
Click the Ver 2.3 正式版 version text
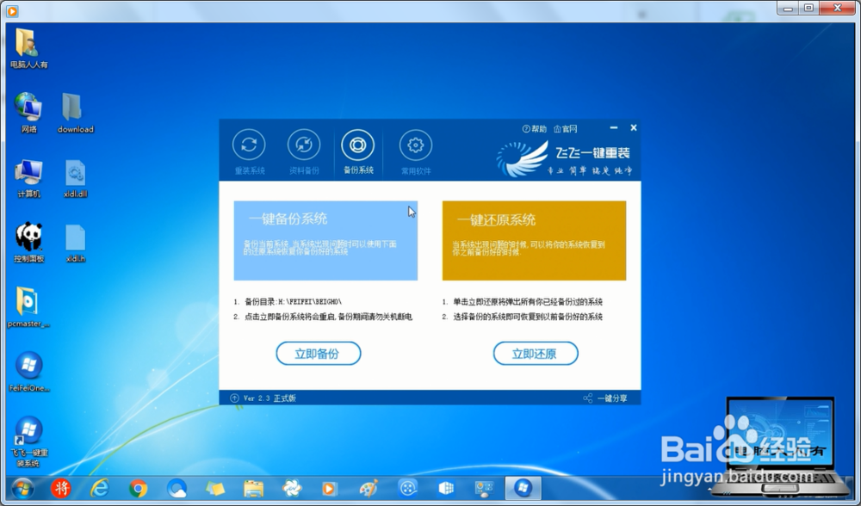269,398
